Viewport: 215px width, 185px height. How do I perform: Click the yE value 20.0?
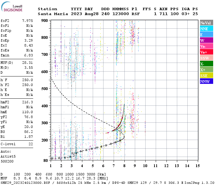(x=29, y=127)
